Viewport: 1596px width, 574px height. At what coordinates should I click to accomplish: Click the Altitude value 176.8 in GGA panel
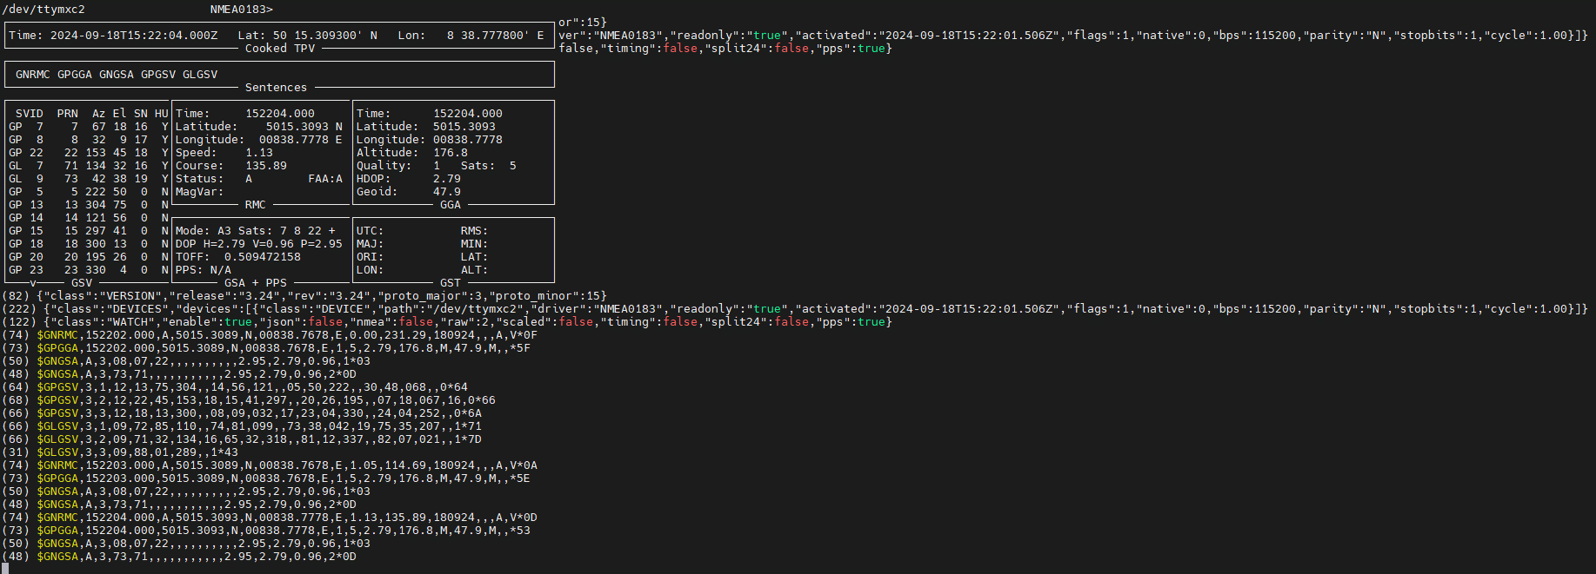[451, 153]
